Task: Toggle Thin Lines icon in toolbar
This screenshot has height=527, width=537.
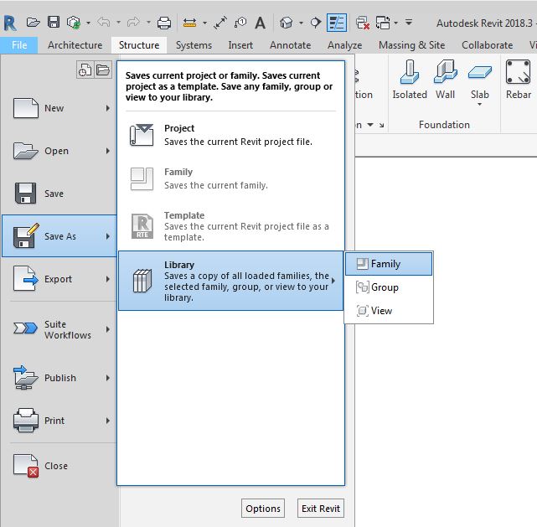Action: (337, 23)
